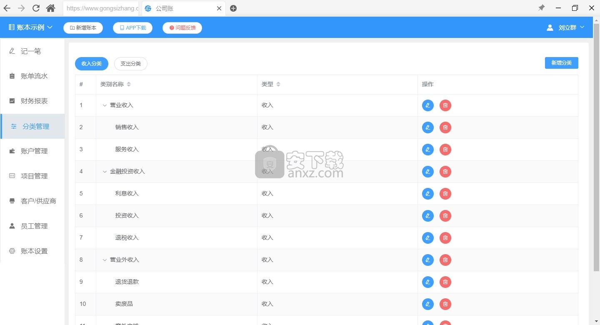Navigate back with the back arrow

[x=7, y=8]
